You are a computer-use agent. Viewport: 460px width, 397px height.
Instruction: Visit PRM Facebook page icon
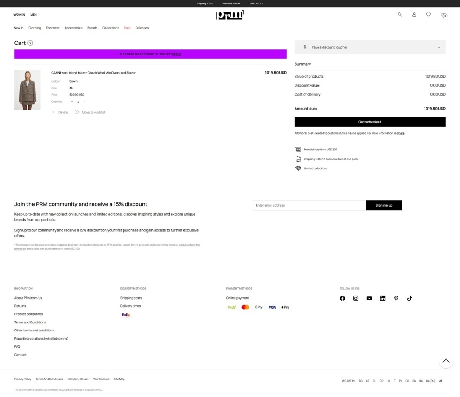(342, 298)
